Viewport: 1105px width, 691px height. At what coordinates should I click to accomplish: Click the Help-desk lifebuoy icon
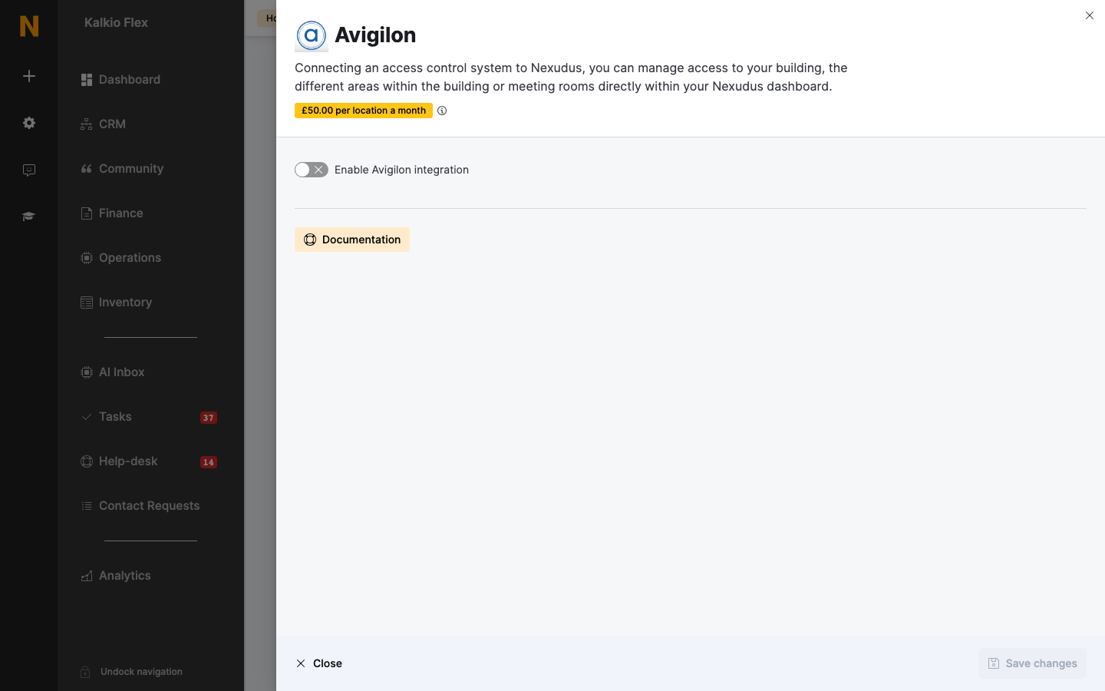[x=87, y=461]
